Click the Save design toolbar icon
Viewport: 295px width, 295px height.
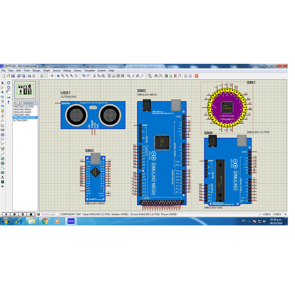click(13, 76)
